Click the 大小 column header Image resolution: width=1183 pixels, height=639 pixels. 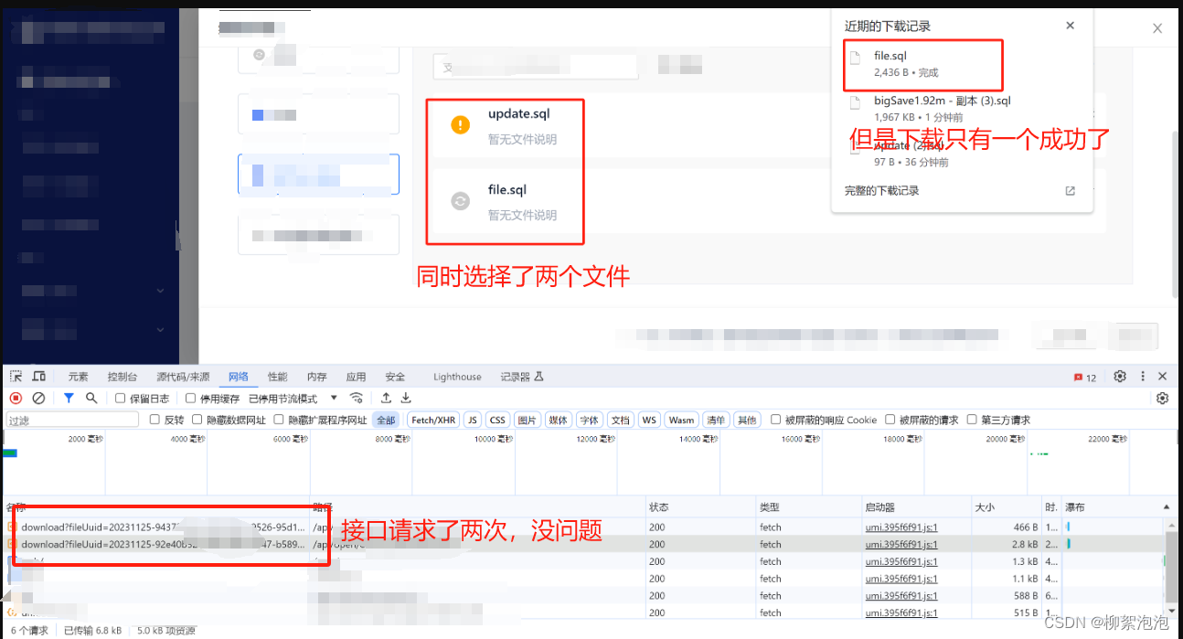point(985,507)
